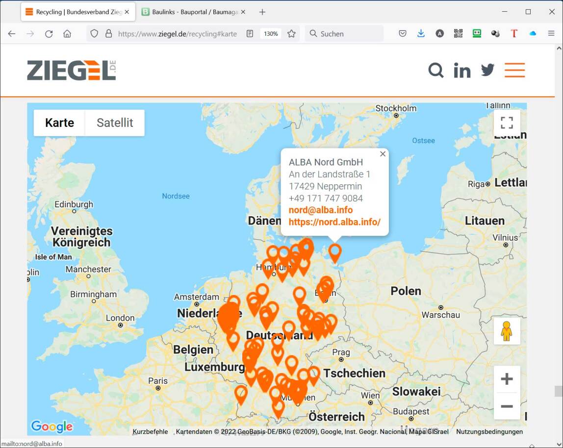Open Nutzungsbedingungen terms link
The height and width of the screenshot is (448, 563).
tap(489, 431)
